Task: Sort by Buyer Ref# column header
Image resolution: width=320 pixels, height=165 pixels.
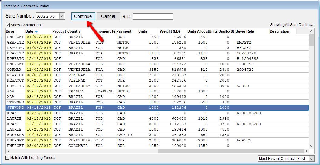Action: click(252, 31)
